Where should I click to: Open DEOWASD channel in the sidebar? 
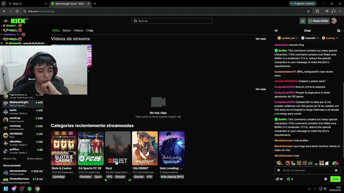pyautogui.click(x=23, y=135)
